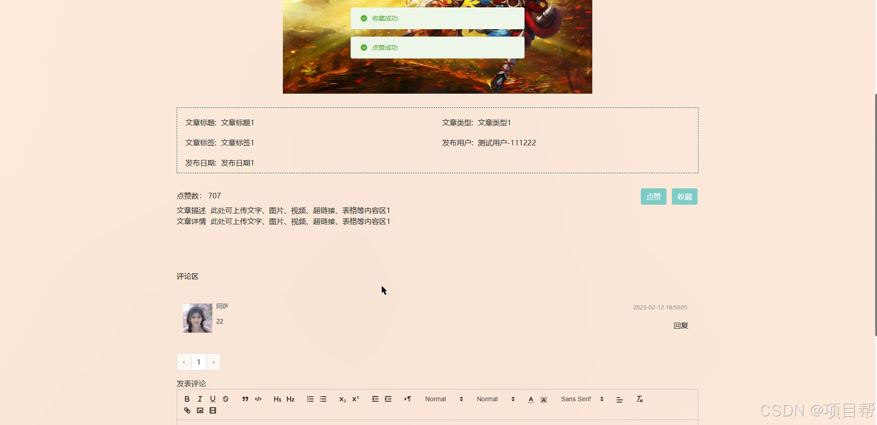Go to next comments page
877x425 pixels.
pos(213,362)
